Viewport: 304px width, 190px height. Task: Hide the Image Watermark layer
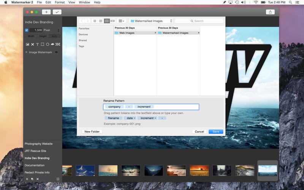(57, 52)
